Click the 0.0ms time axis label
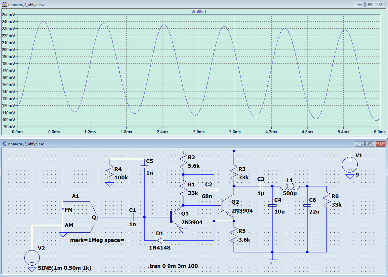The height and width of the screenshot is (277, 388). (17, 132)
